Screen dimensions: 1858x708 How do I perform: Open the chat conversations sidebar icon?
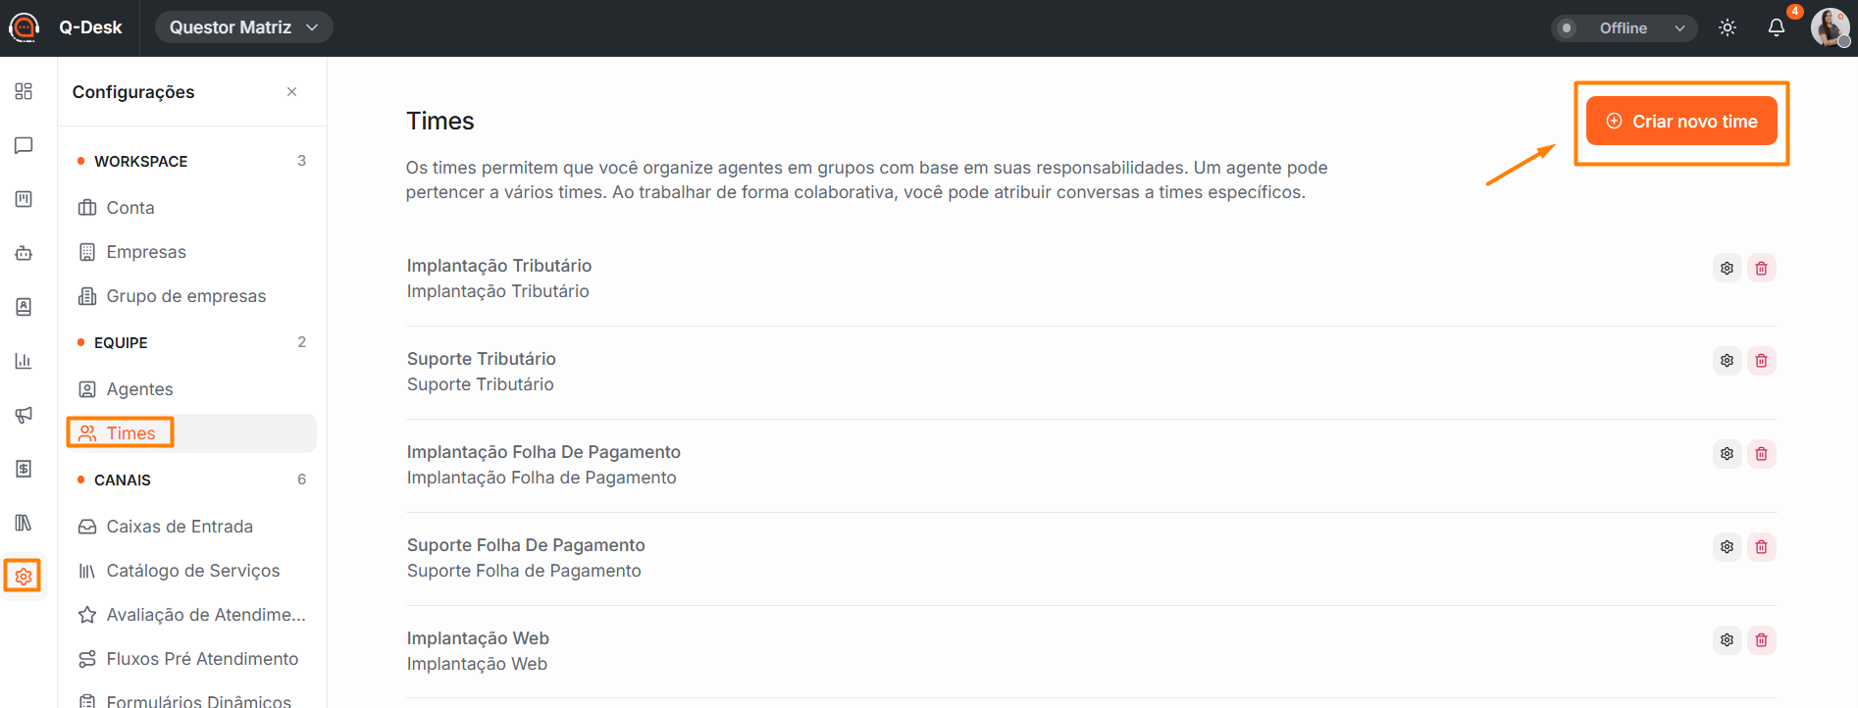point(24,145)
